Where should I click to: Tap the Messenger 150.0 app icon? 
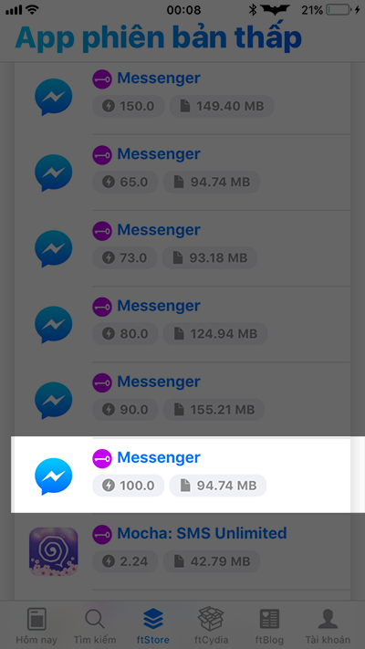(54, 97)
